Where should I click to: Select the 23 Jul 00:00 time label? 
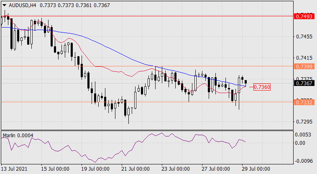(176, 169)
